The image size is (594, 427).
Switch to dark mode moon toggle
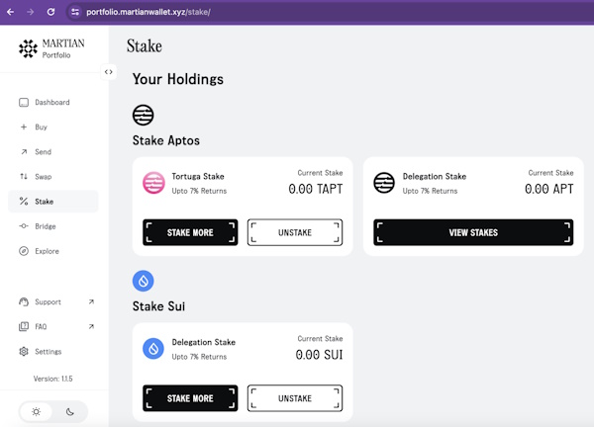pos(70,412)
